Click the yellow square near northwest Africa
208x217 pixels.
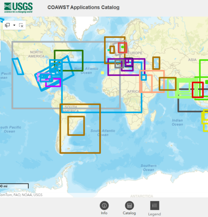pyautogui.click(x=102, y=72)
